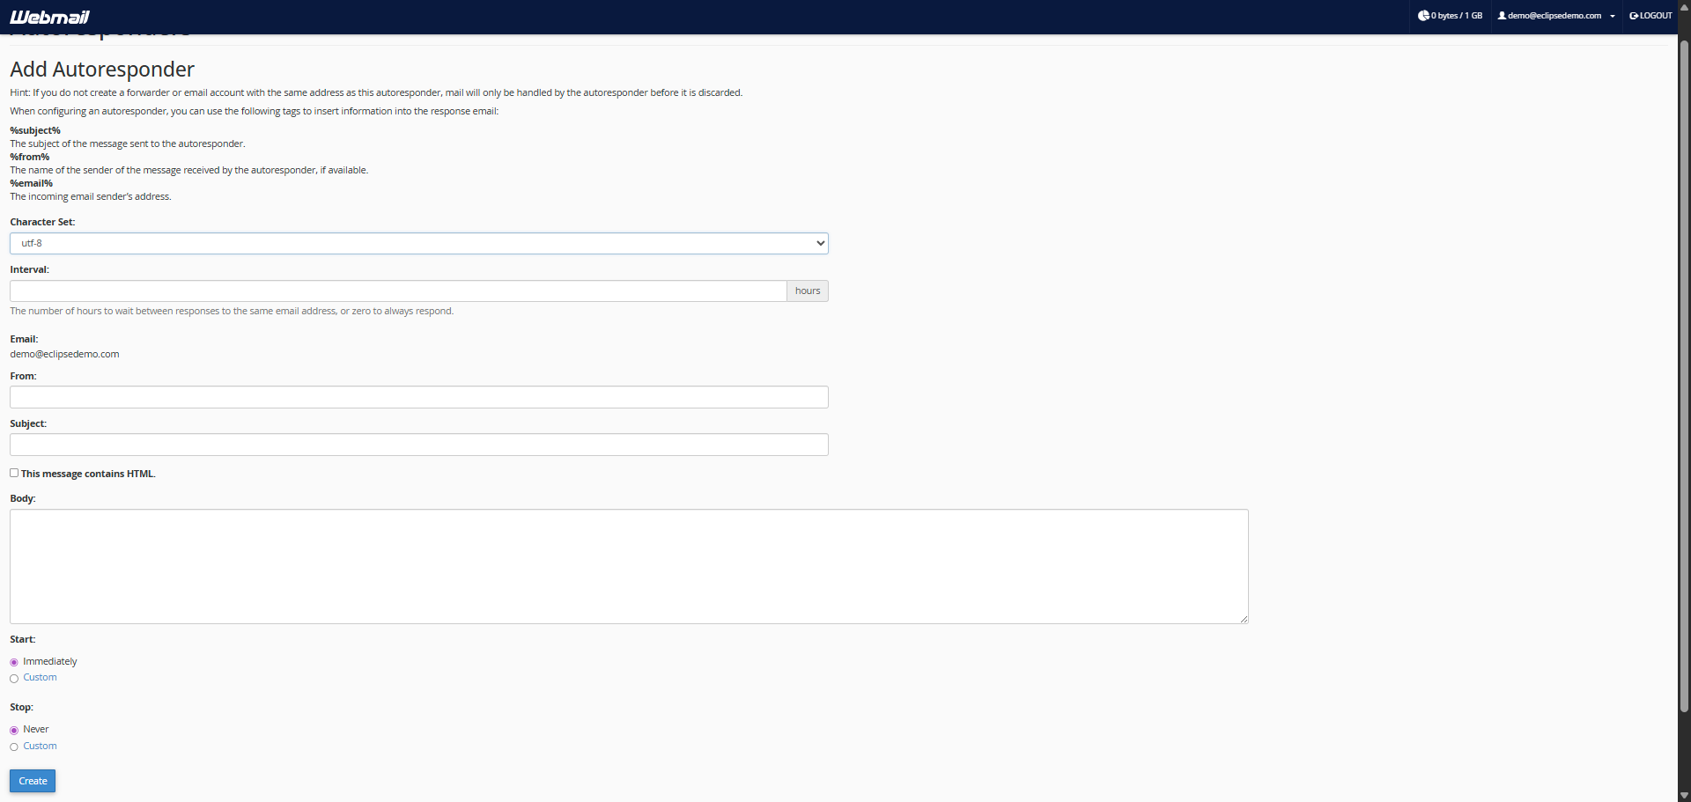Focus the Interval hours input field
Image resolution: width=1691 pixels, height=802 pixels.
point(397,291)
